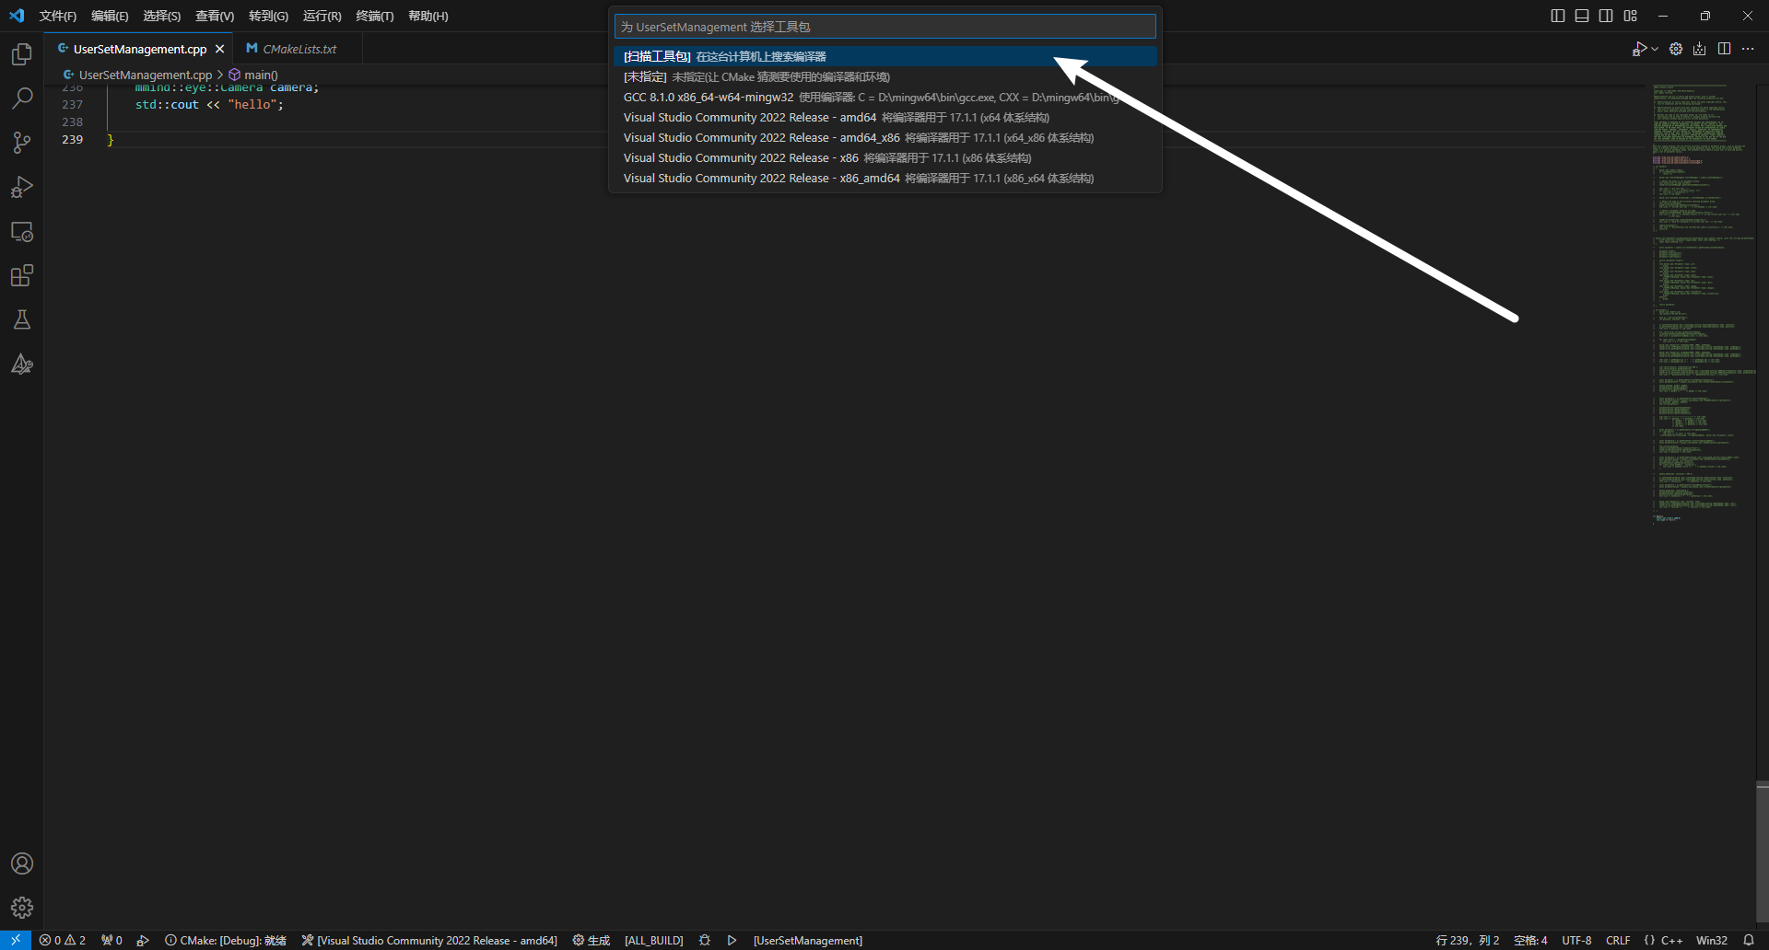Toggle the panel layout

(1582, 16)
